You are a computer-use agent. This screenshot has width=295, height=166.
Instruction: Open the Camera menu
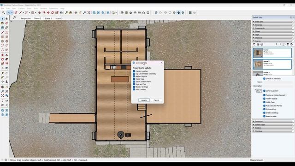[21, 8]
